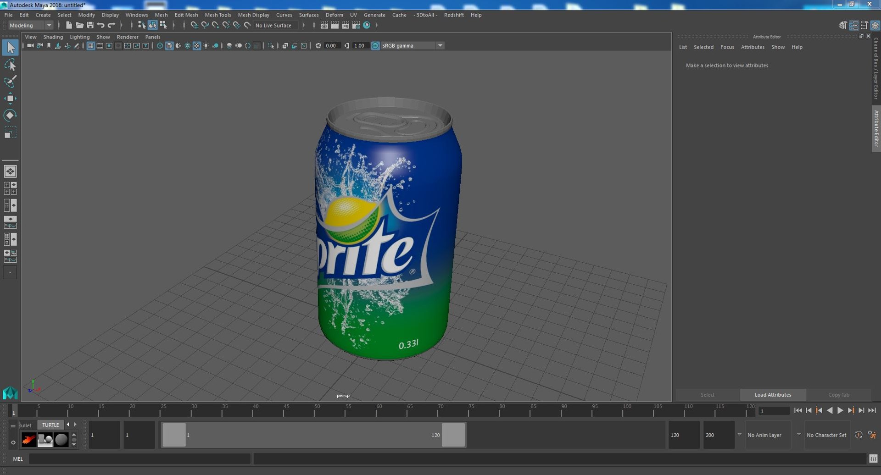Click the range slider start handle
This screenshot has height=475, width=881.
pos(174,435)
